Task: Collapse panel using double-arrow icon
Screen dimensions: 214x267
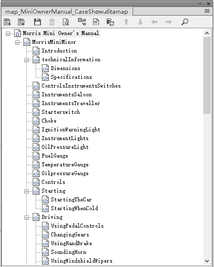Action: (x=200, y=4)
